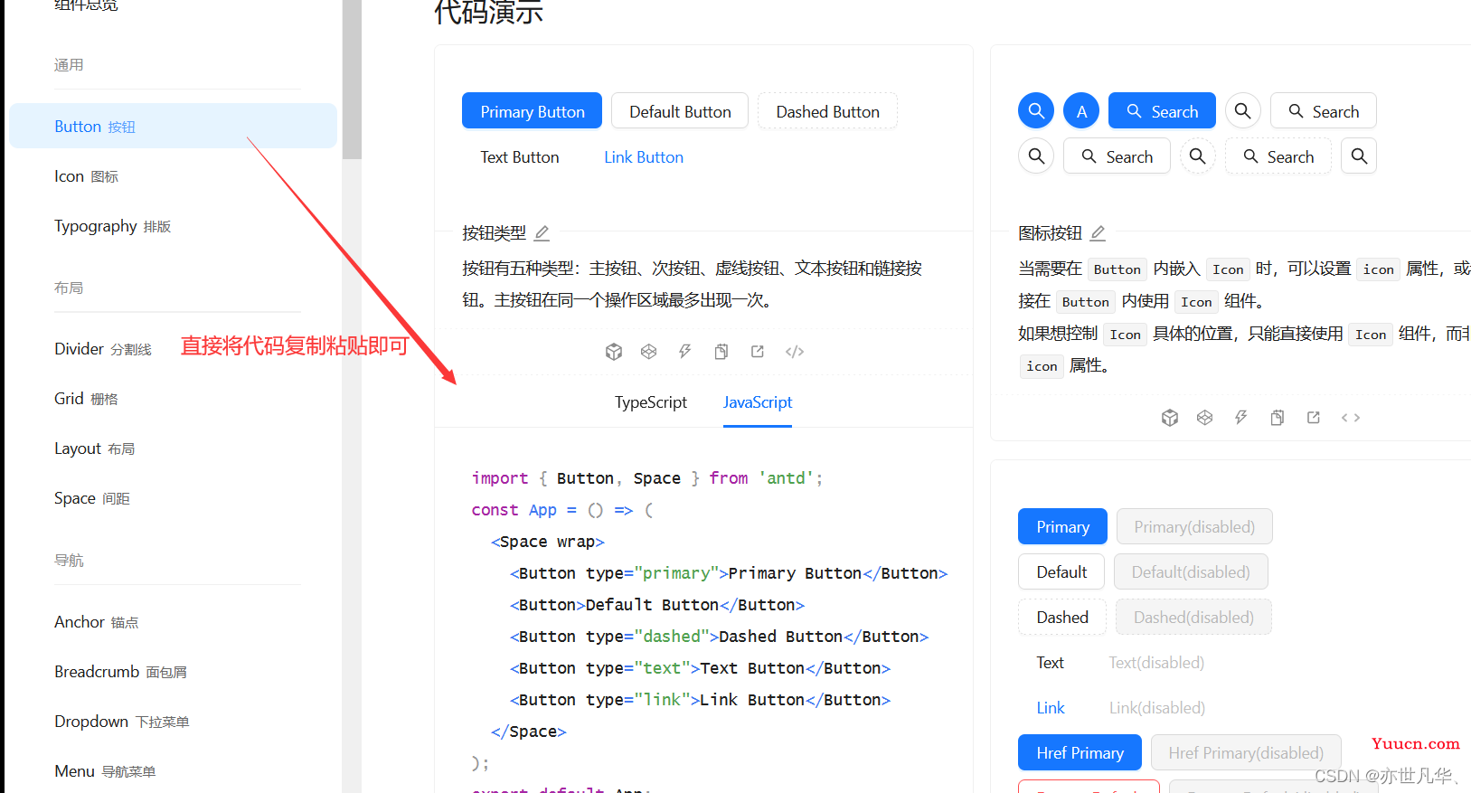Click the blue Primary button in disabled demo
The height and width of the screenshot is (793, 1471).
coord(1062,526)
